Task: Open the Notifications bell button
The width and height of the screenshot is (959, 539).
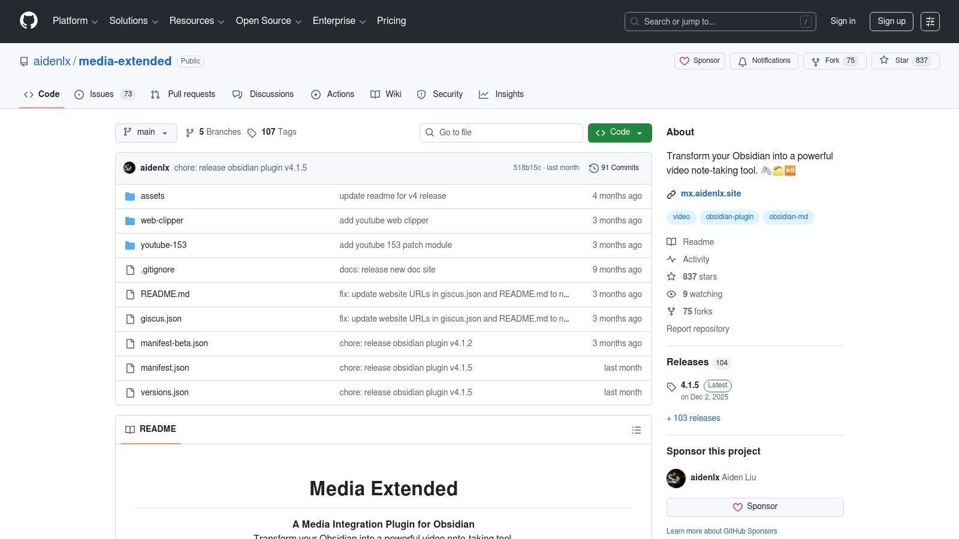Action: pos(764,61)
